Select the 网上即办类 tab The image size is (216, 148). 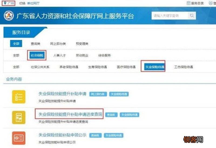(x=58, y=44)
